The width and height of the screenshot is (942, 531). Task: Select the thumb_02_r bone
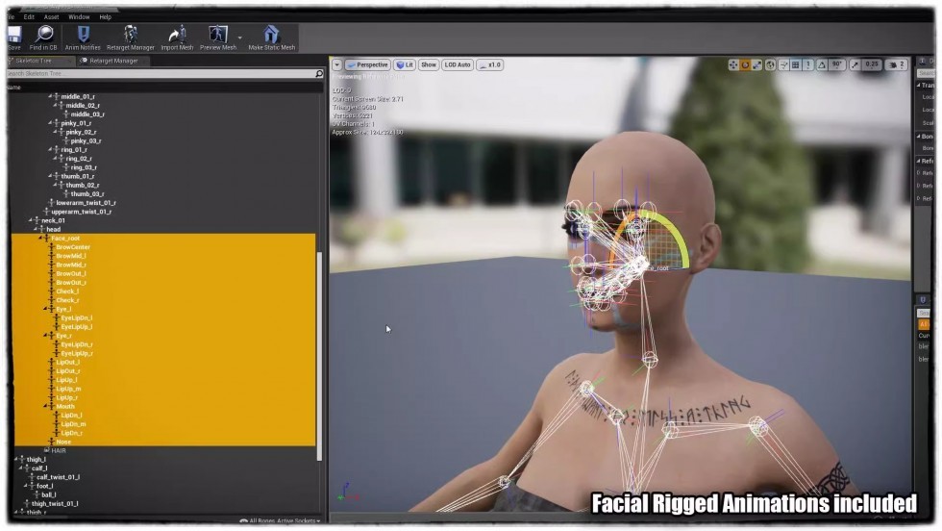point(83,186)
